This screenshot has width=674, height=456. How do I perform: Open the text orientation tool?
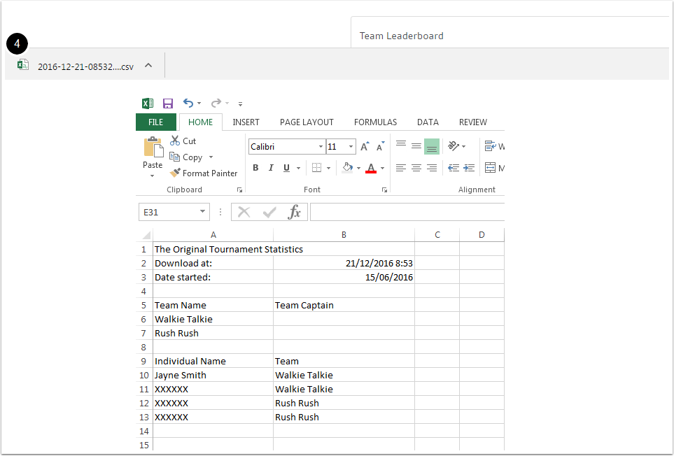(x=454, y=146)
